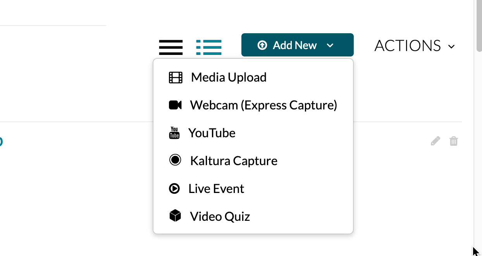Click the trash delete icon
The image size is (482, 256).
point(454,141)
